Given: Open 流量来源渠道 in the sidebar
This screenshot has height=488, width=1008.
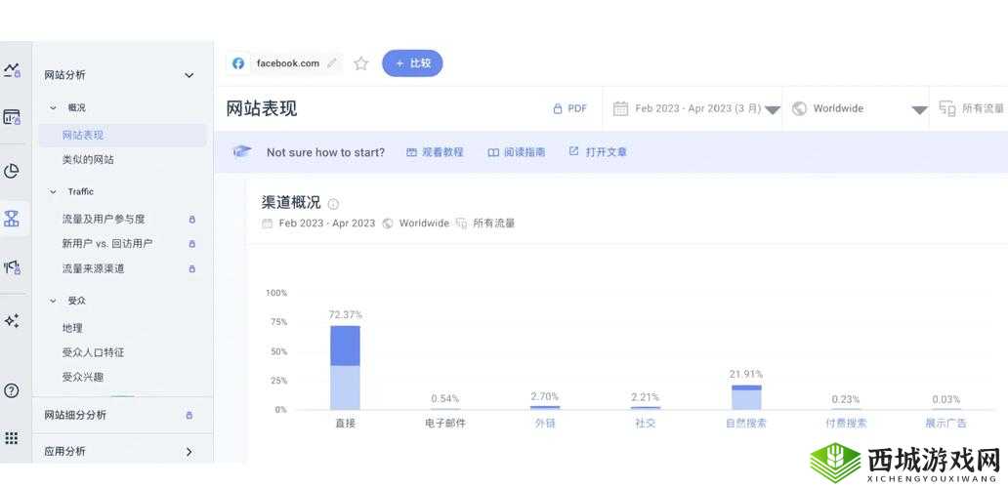Looking at the screenshot, I should (94, 268).
